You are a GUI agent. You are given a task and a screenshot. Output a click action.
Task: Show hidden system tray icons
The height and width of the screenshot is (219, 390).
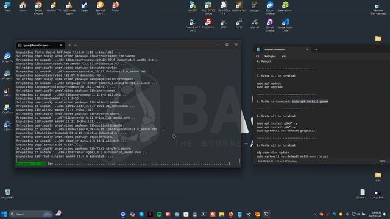coord(314,214)
